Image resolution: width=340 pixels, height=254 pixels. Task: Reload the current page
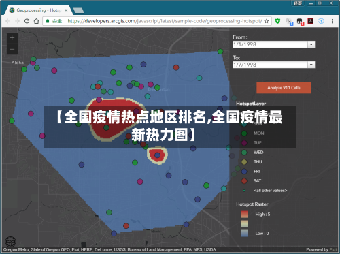click(27, 21)
